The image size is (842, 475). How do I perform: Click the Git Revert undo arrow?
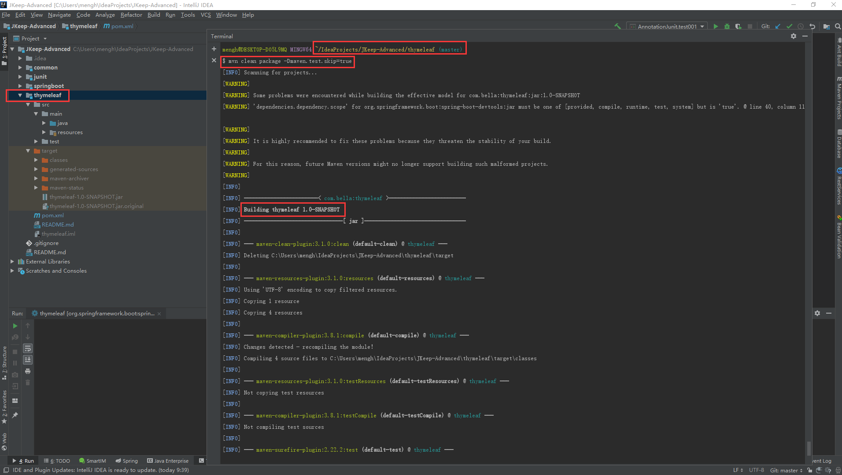[x=812, y=26]
